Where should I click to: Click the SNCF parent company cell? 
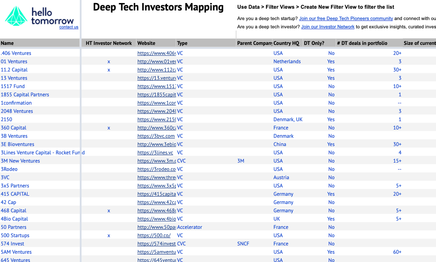(243, 244)
